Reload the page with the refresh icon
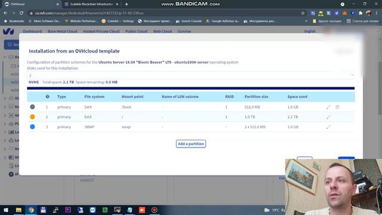 coord(21,13)
